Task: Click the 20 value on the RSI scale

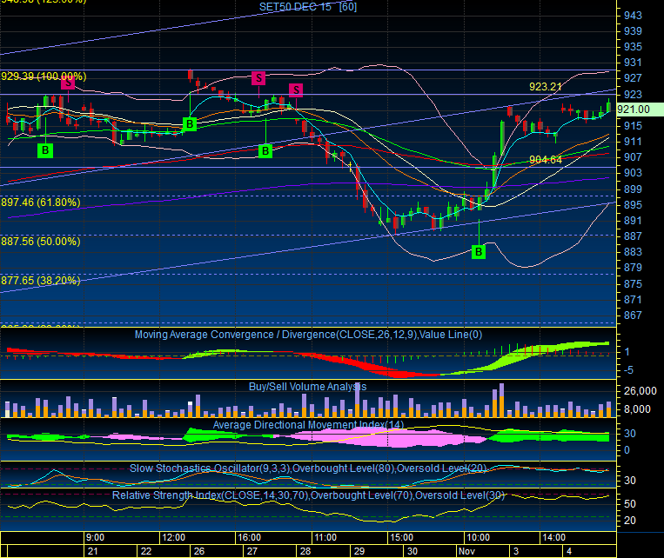Action: click(x=630, y=521)
